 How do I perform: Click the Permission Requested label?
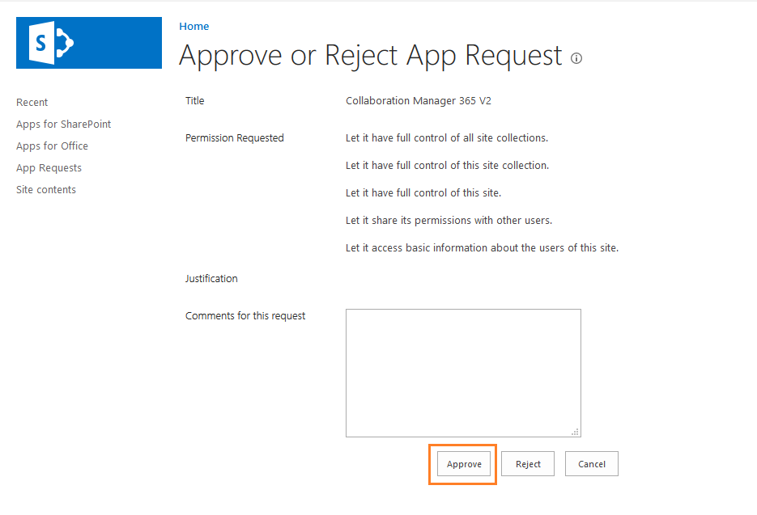coord(234,138)
